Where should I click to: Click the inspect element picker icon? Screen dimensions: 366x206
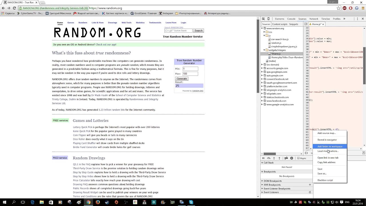263,19
